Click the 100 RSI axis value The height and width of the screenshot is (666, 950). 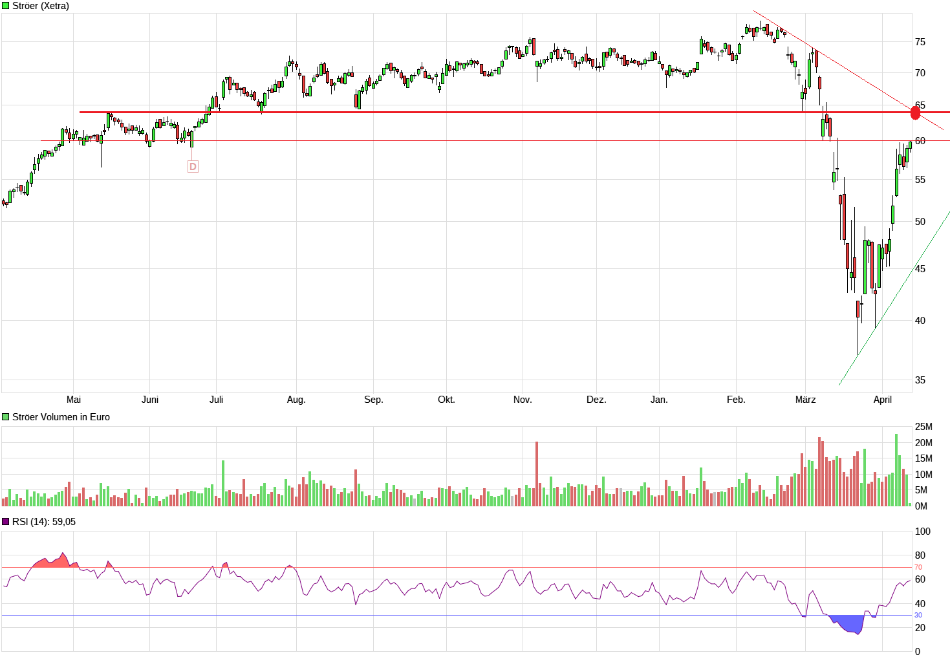click(923, 532)
